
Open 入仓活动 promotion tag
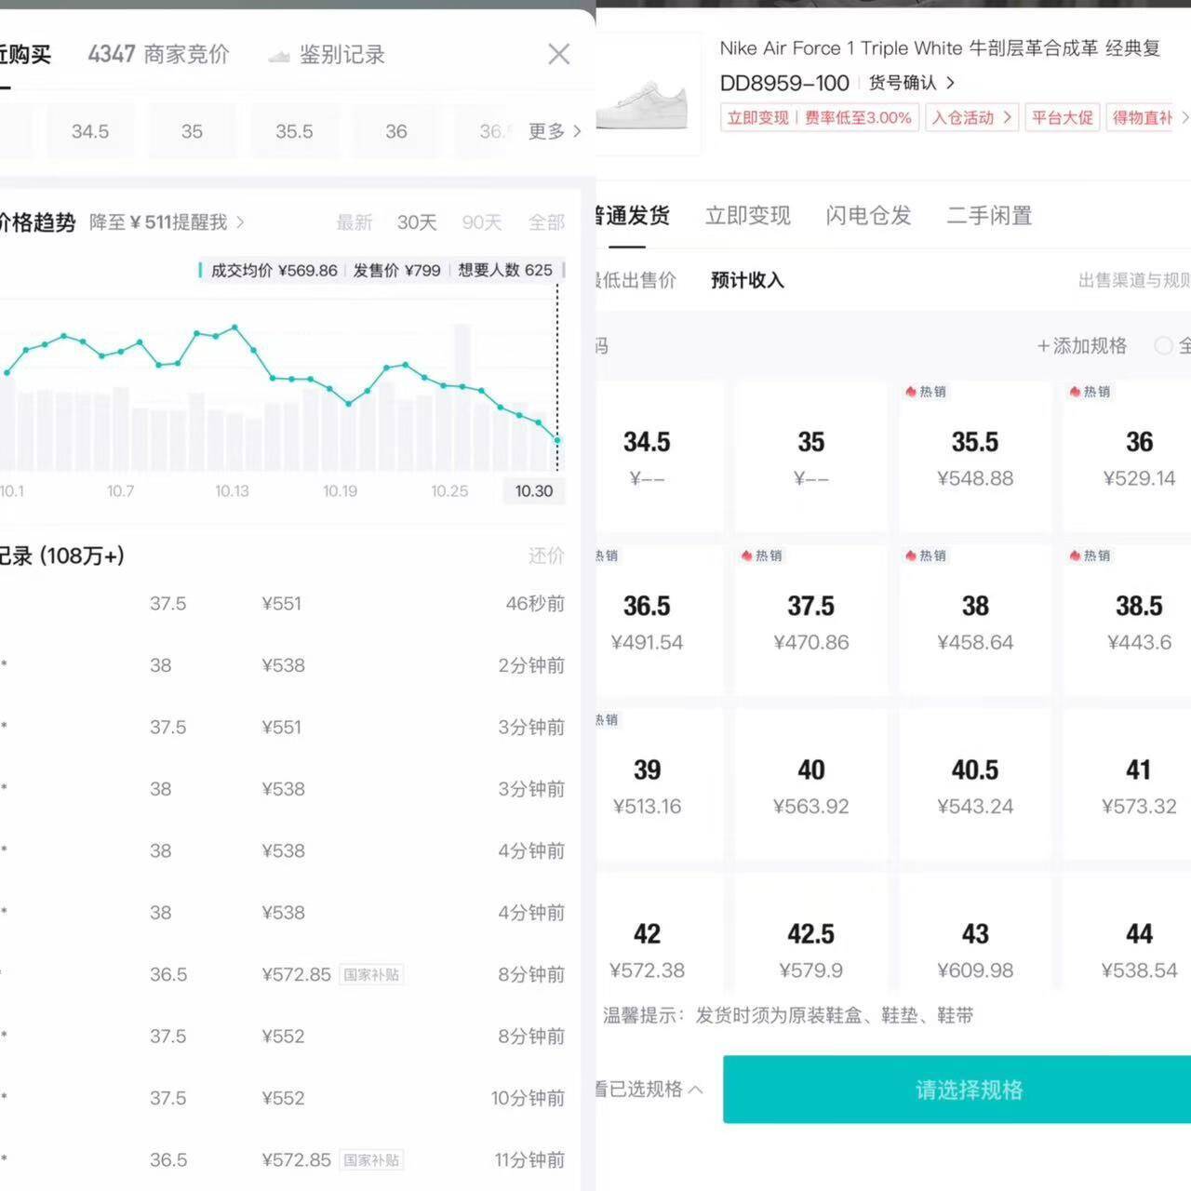pyautogui.click(x=972, y=117)
